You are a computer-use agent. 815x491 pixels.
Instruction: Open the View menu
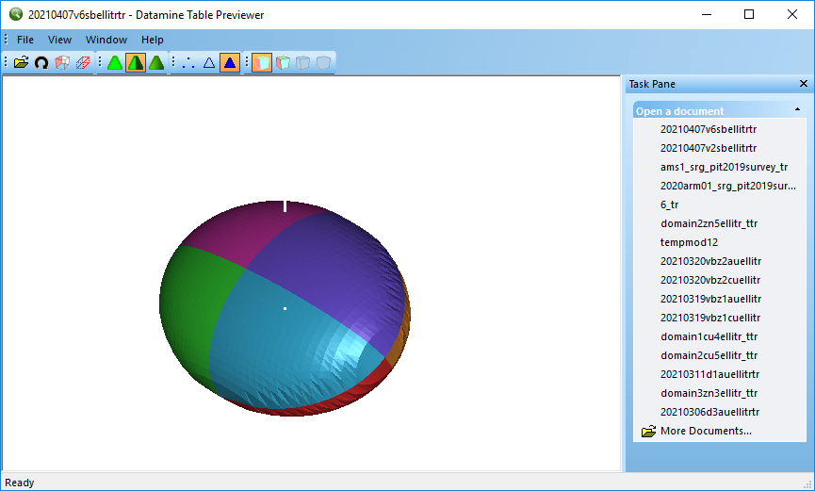click(60, 40)
